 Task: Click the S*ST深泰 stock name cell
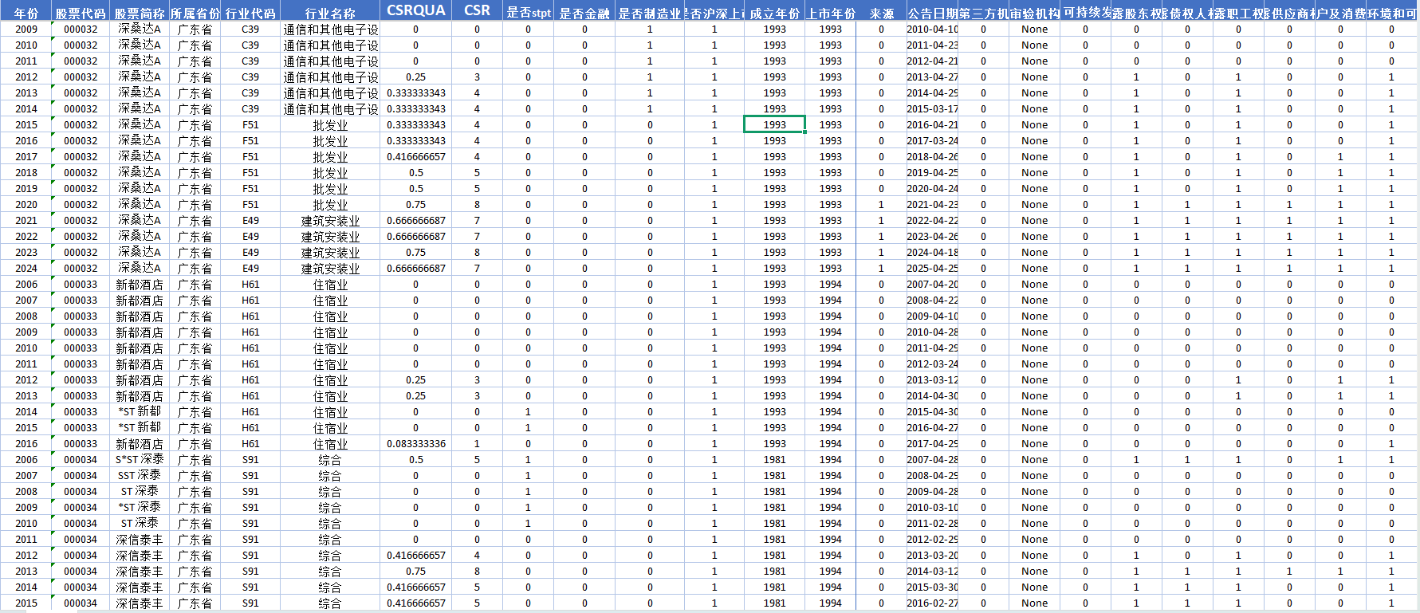point(140,459)
